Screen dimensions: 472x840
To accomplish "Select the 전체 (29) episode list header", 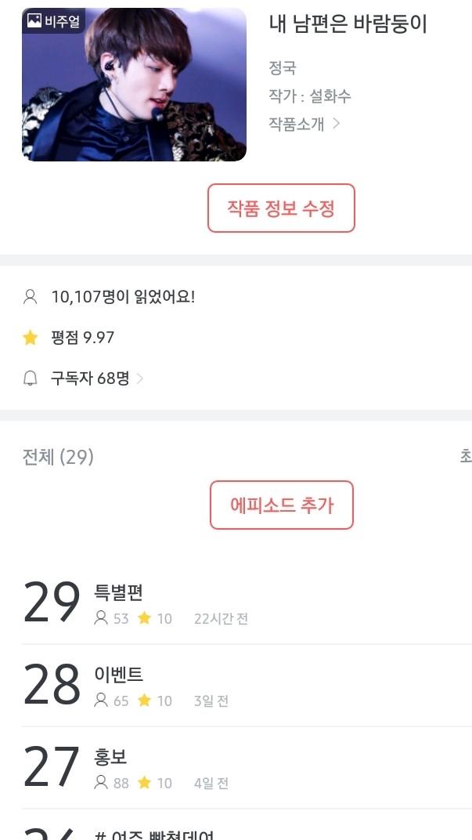I will pos(58,457).
